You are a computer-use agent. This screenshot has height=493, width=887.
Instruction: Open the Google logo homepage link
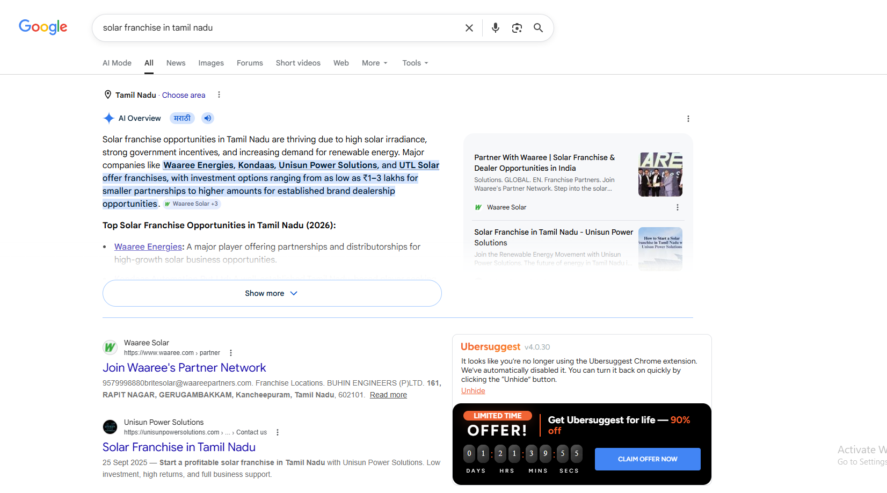click(43, 27)
